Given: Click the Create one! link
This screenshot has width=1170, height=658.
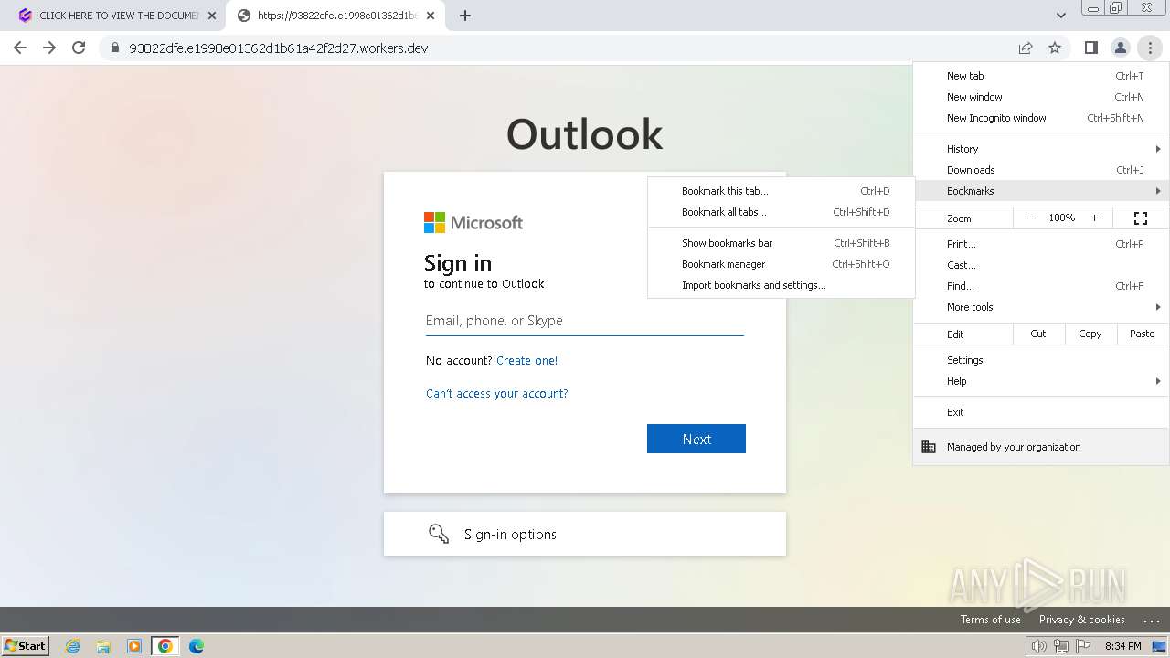Looking at the screenshot, I should tap(526, 360).
